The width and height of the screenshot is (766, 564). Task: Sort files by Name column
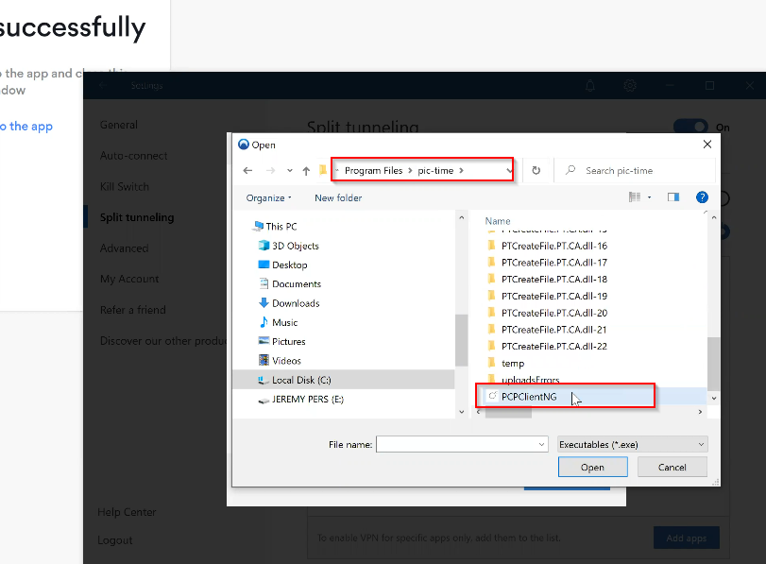(x=498, y=221)
